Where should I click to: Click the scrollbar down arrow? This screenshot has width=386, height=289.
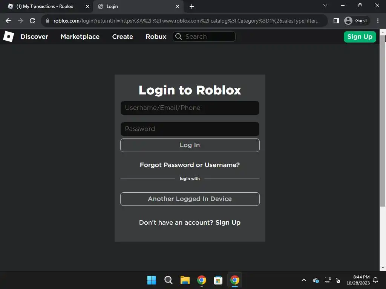pyautogui.click(x=383, y=268)
